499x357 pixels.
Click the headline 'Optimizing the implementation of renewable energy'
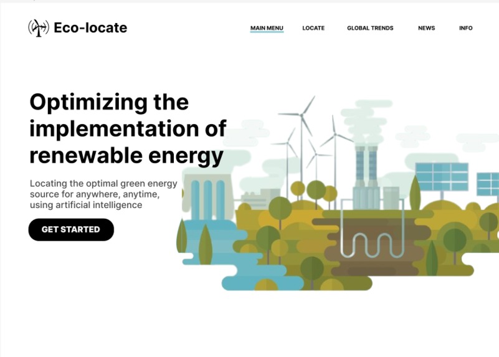(x=128, y=129)
